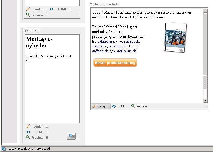Click the product catalog brochure image
This screenshot has height=152, width=213.
coord(175,37)
